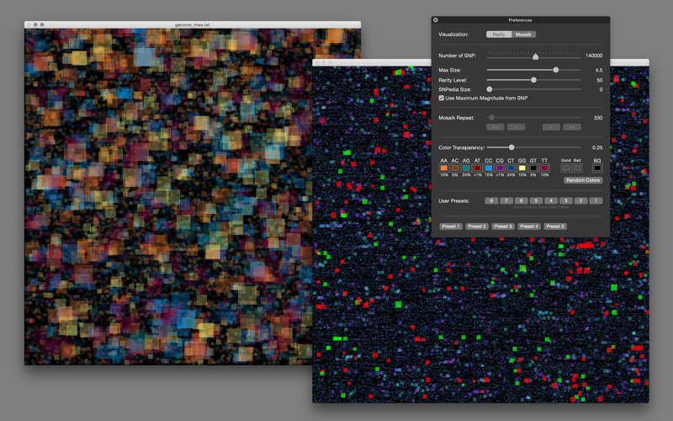
Task: Click the 140000 SNP count value
Action: click(594, 56)
